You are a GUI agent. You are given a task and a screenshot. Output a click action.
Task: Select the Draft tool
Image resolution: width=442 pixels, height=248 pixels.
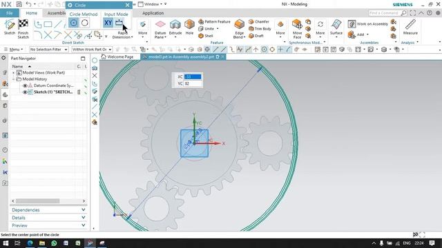pyautogui.click(x=256, y=36)
